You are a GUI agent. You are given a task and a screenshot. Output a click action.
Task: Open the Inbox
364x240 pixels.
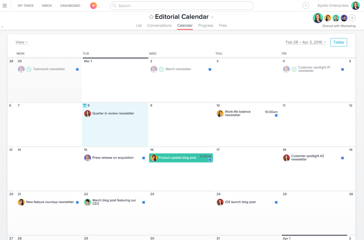tap(47, 5)
